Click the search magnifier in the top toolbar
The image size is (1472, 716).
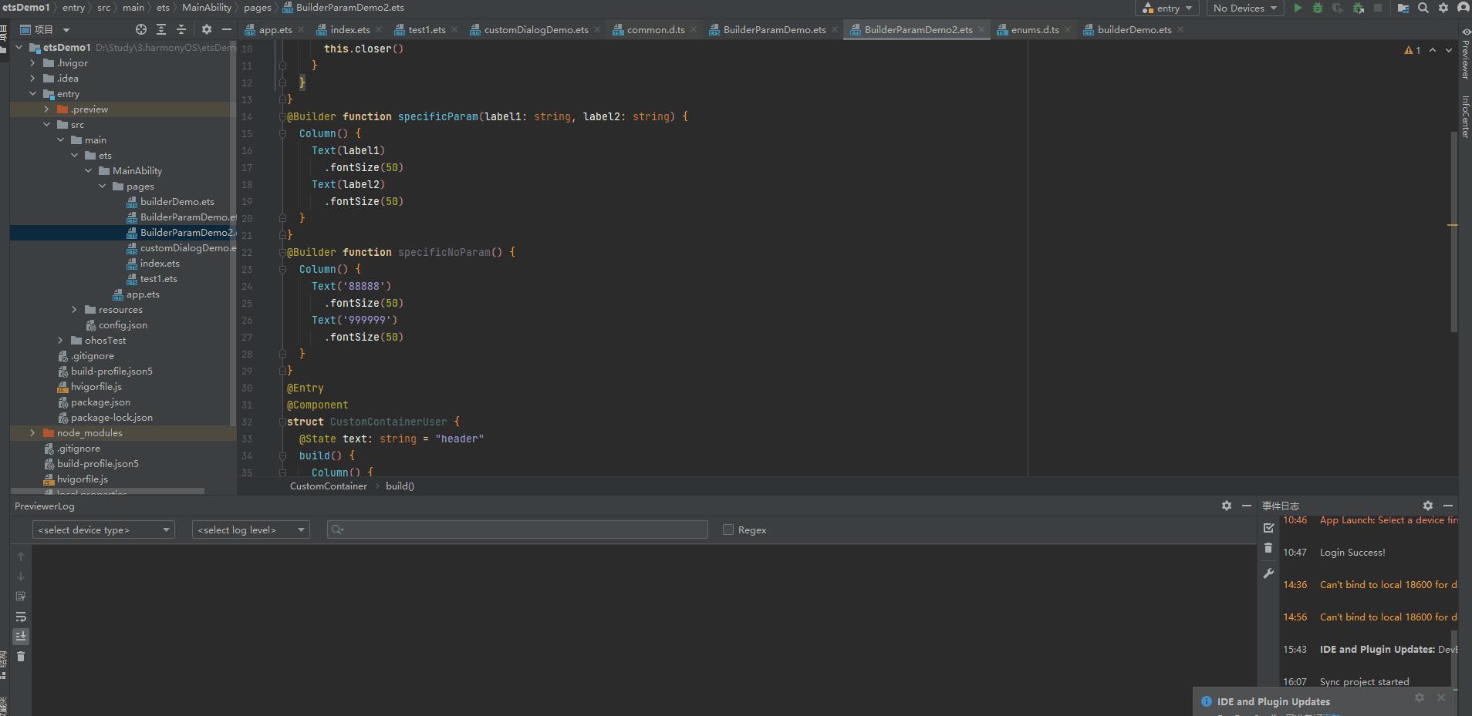pos(1423,8)
